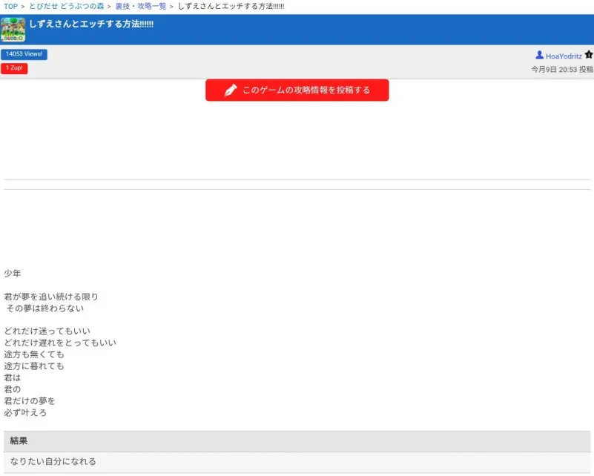594x476 pixels.
Task: Click the current page title in breadcrumb
Action: tap(231, 7)
